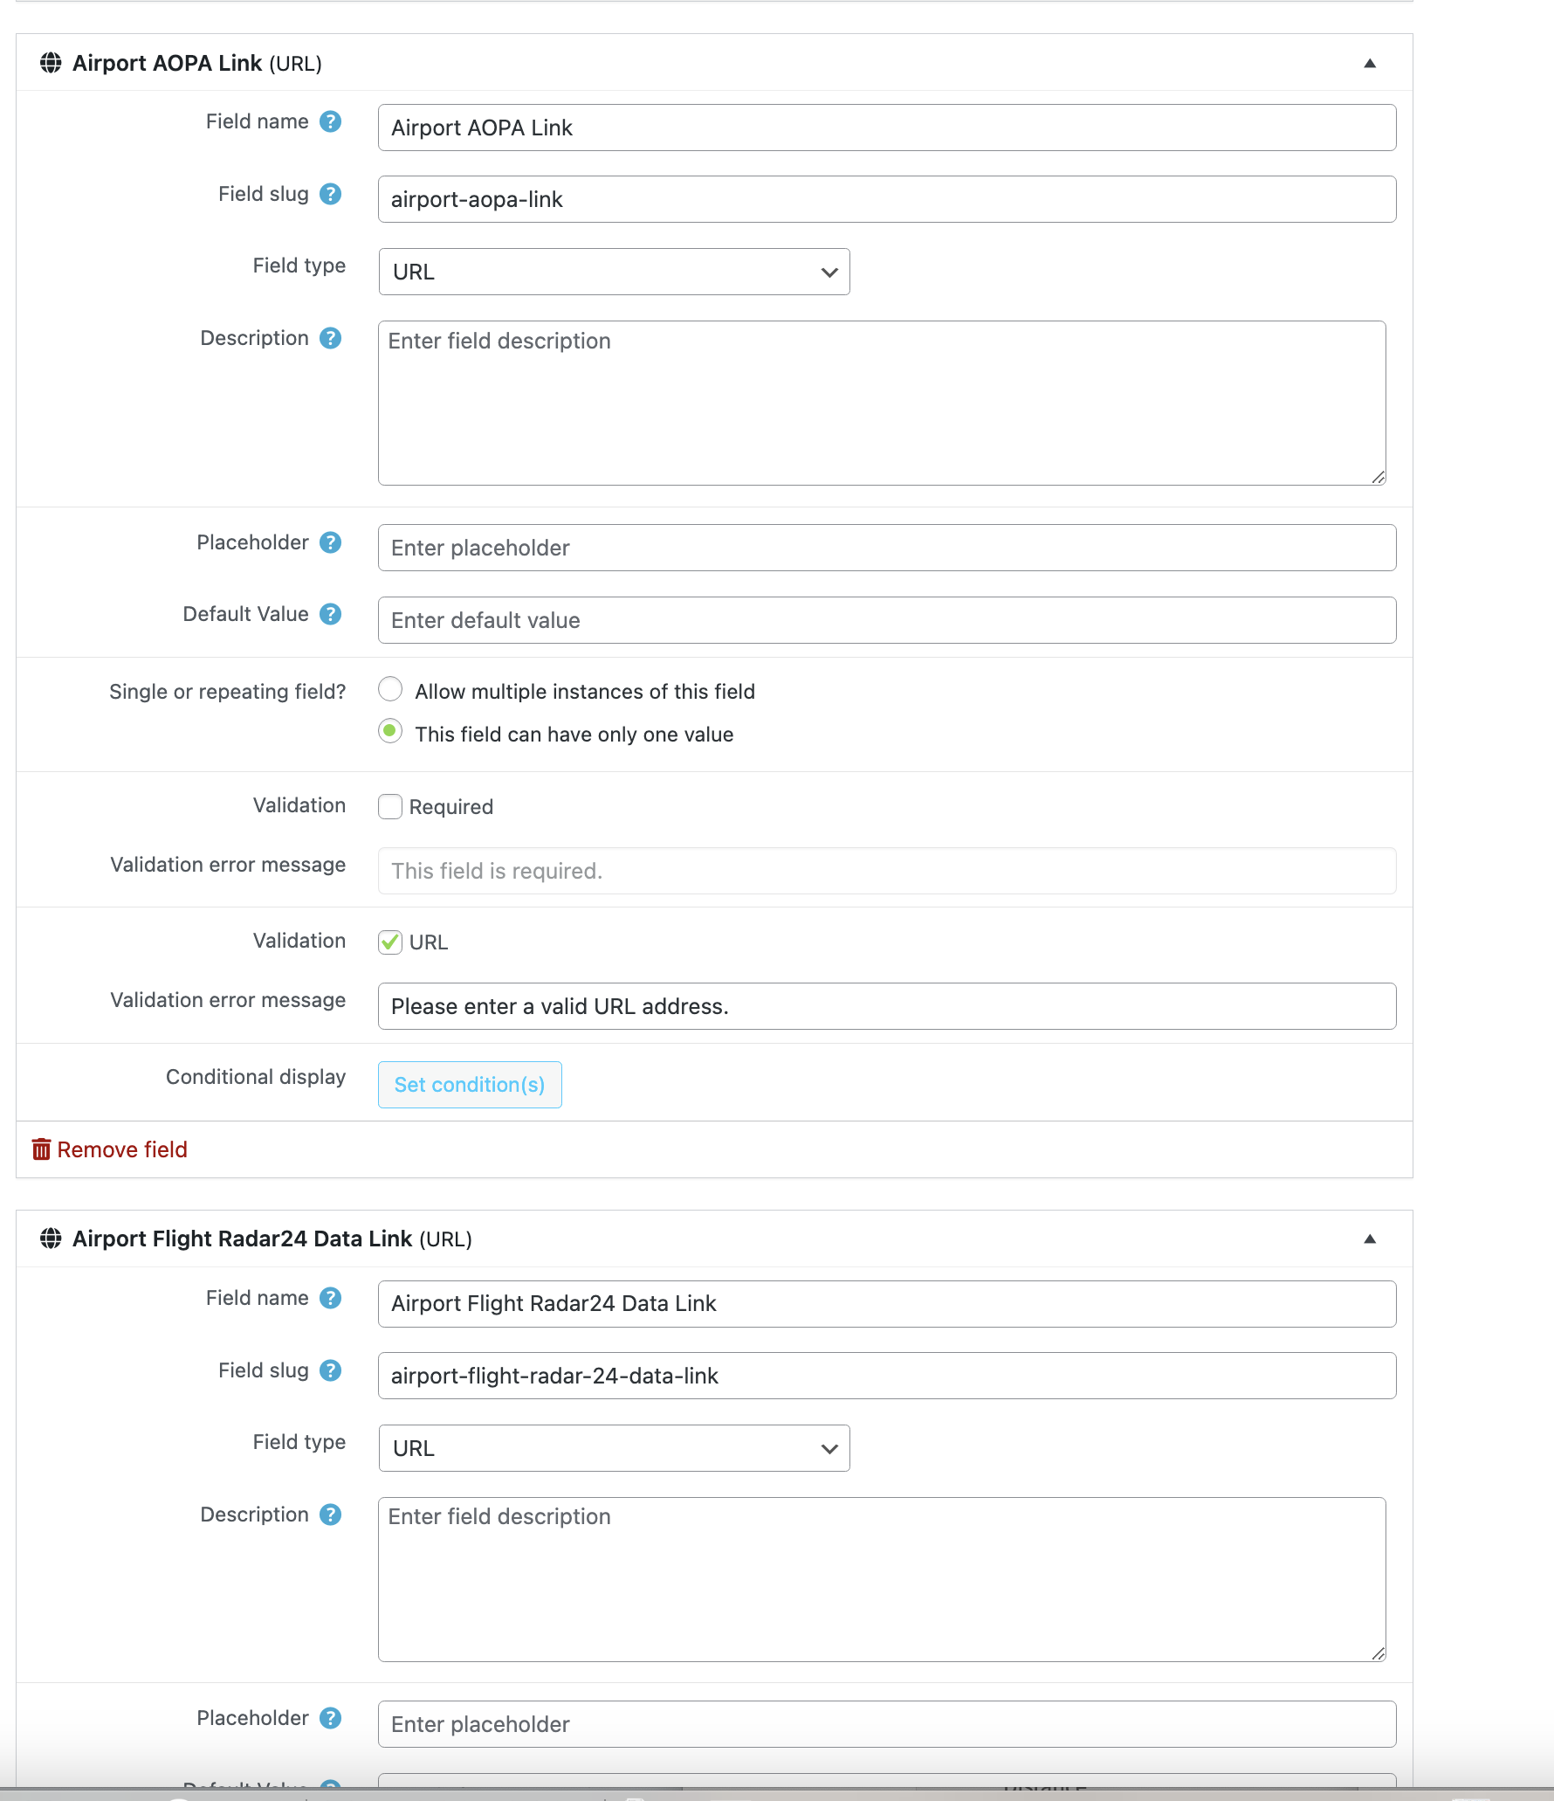Viewport: 1554px width, 1801px height.
Task: Select This field can have only one value
Action: pyautogui.click(x=390, y=731)
